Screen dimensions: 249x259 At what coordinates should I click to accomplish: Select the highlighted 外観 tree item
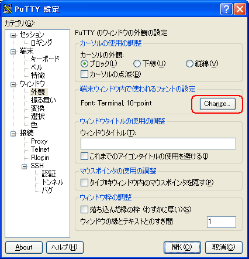tap(38, 92)
